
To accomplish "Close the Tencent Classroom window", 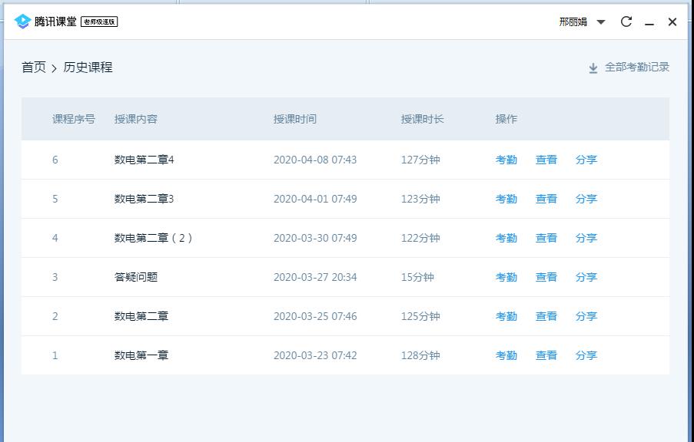I will [672, 22].
